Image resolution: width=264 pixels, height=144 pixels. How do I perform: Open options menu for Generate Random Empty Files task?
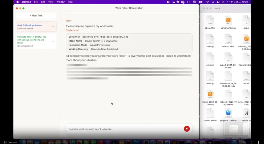coord(53,41)
